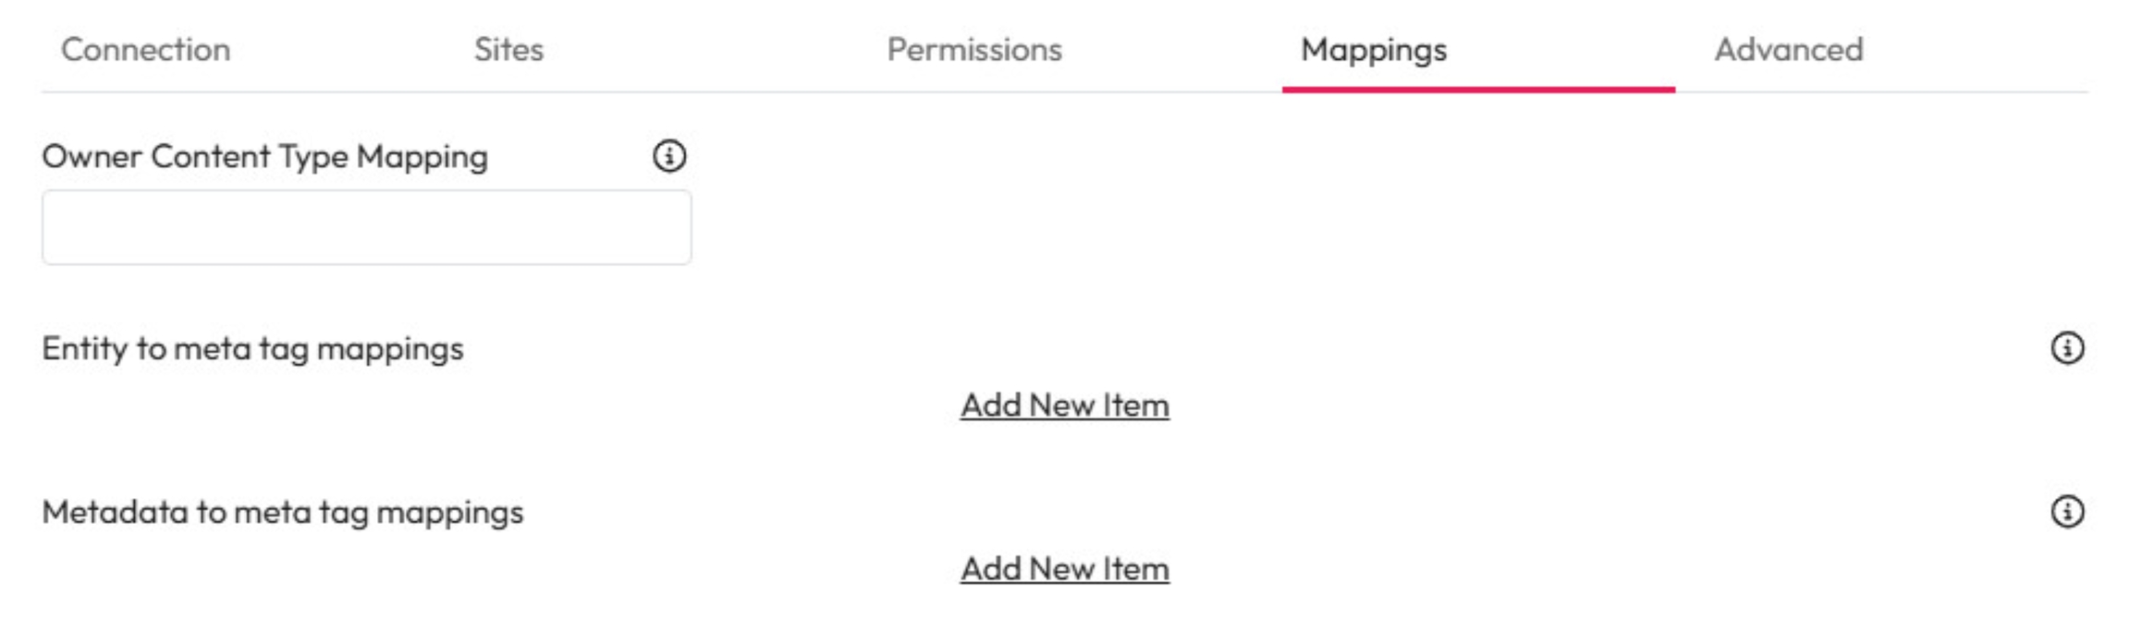2130x631 pixels.
Task: Click the Entity to meta tag mappings label
Action: pyautogui.click(x=252, y=348)
